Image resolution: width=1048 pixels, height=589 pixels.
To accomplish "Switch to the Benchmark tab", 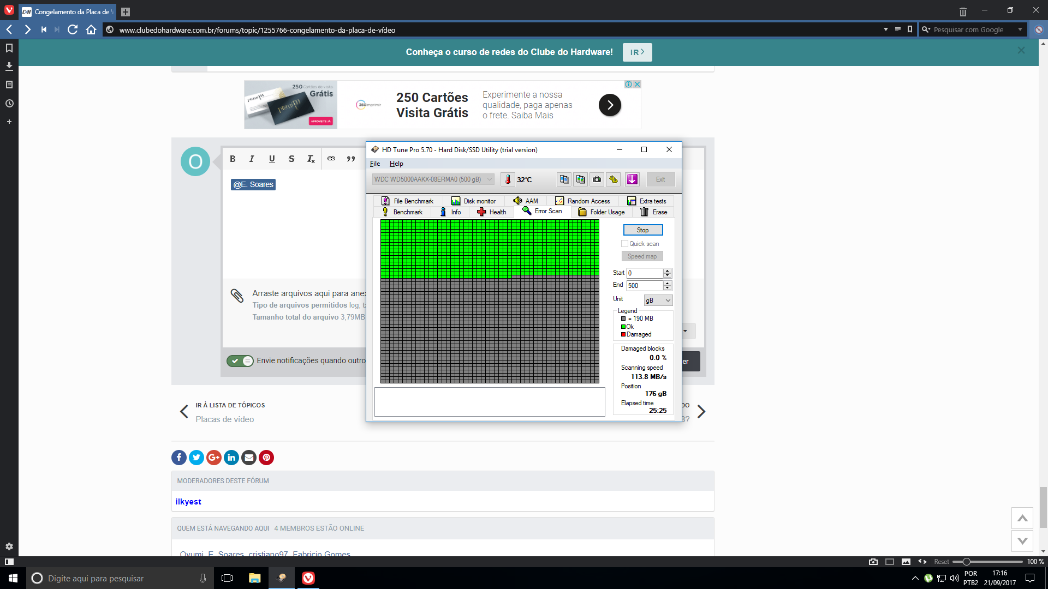I will click(x=402, y=212).
